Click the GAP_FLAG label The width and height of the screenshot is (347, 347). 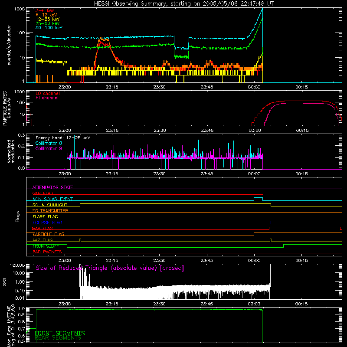click(43, 193)
